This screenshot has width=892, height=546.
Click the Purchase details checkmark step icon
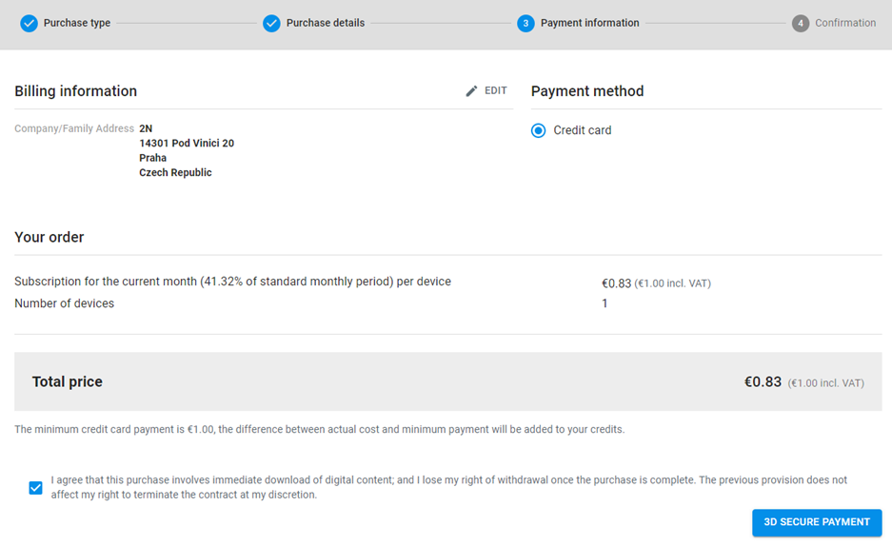[x=271, y=23]
